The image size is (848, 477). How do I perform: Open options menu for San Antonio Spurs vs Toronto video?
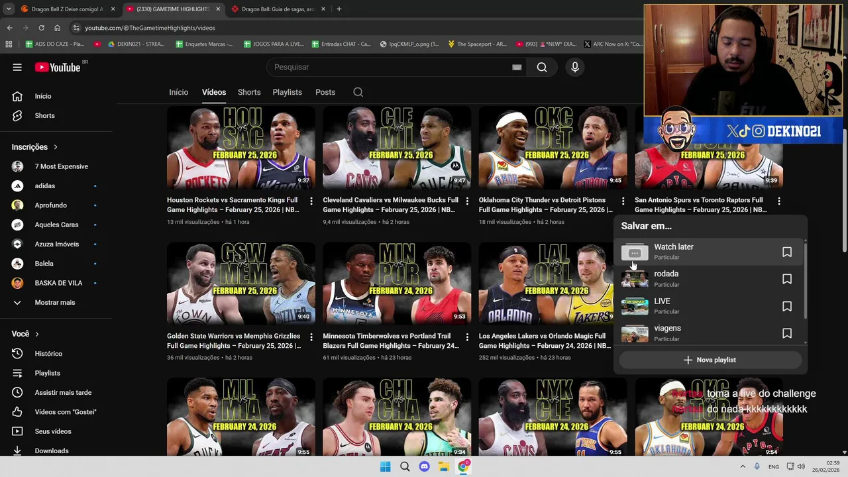[779, 201]
